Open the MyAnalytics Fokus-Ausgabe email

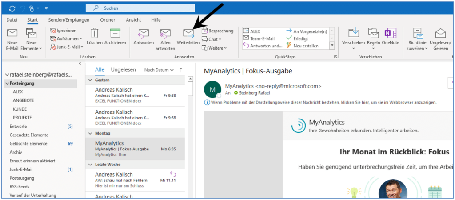tap(135, 149)
